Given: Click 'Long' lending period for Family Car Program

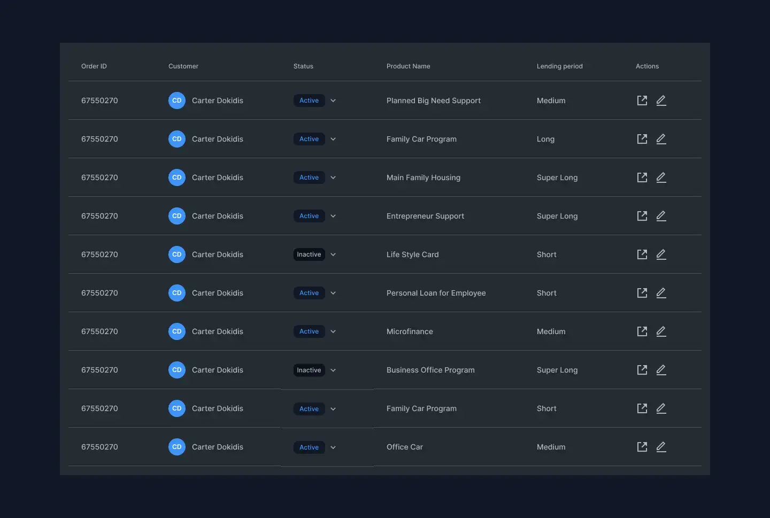Looking at the screenshot, I should point(545,139).
